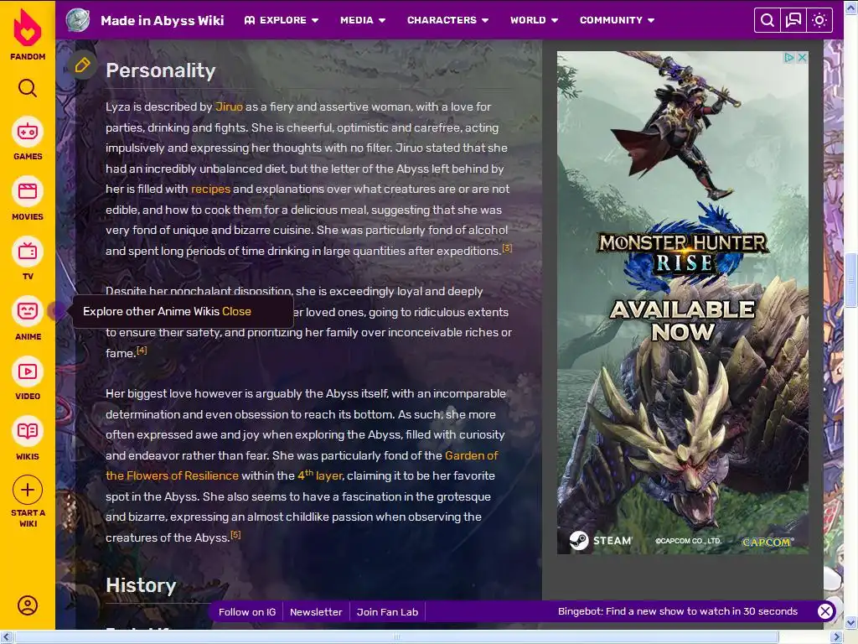Click the Personality heading
This screenshot has height=644, width=858.
160,70
